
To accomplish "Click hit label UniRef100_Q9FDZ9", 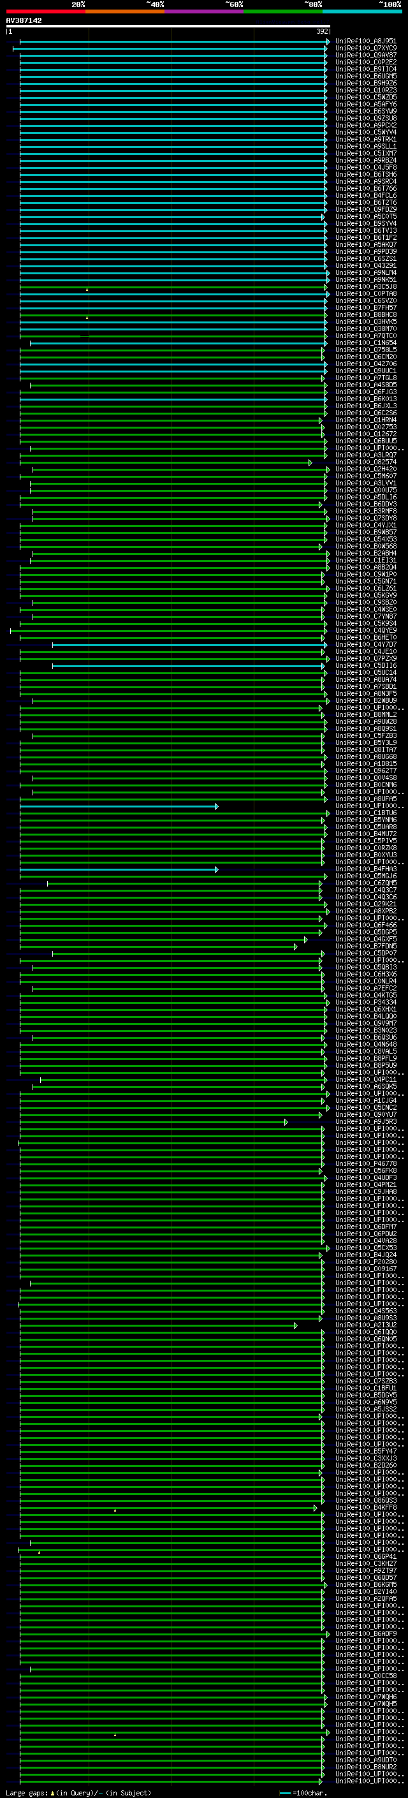I will pos(366,209).
